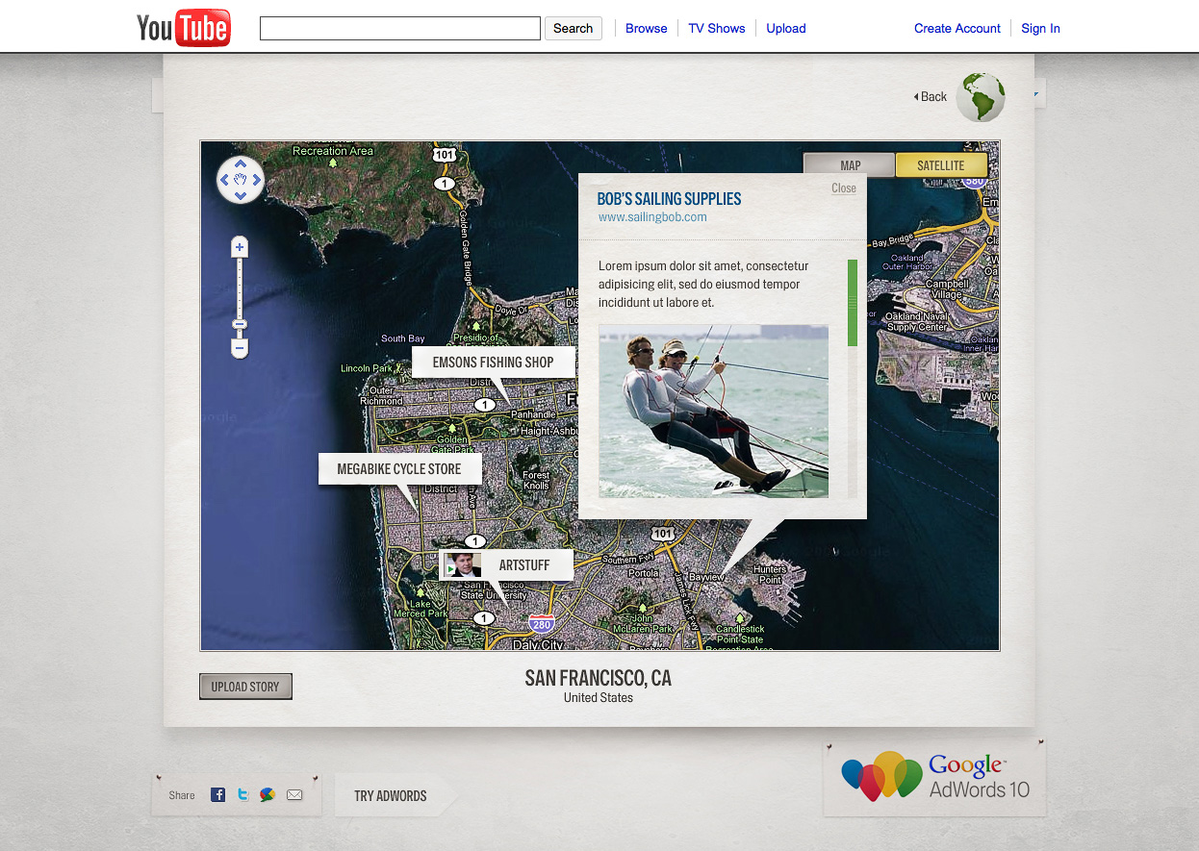Select the ArtStuff marker label
Screen dimensions: 1199x851
524,565
